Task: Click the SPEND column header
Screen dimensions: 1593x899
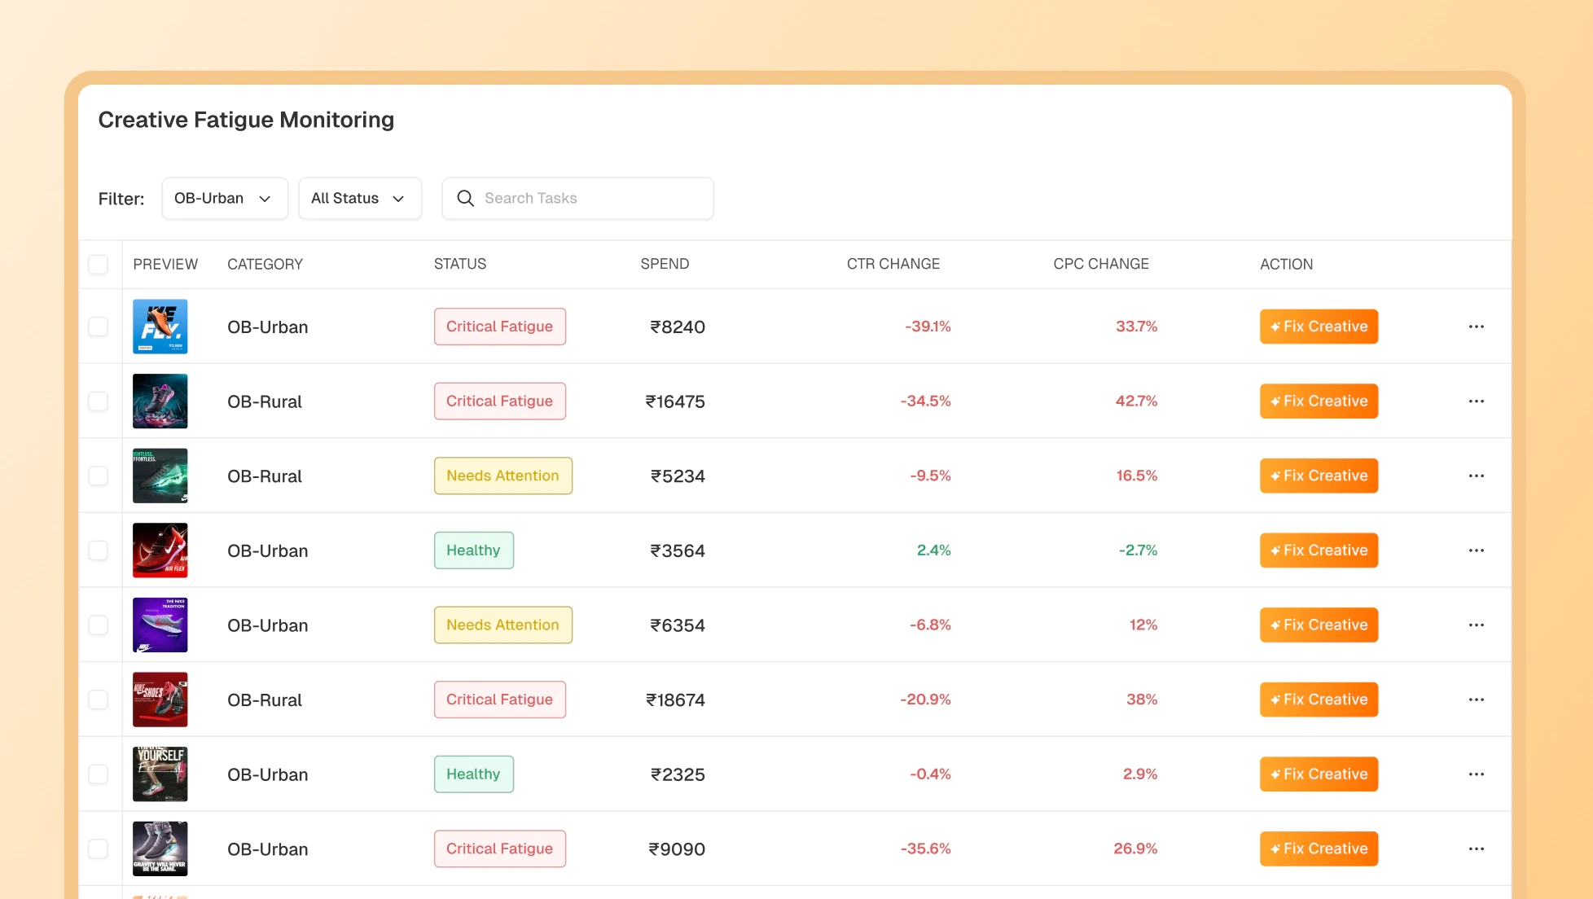Action: tap(664, 264)
